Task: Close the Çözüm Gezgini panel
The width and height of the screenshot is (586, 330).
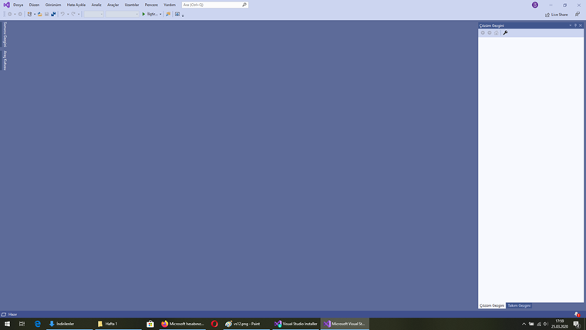Action: point(581,25)
